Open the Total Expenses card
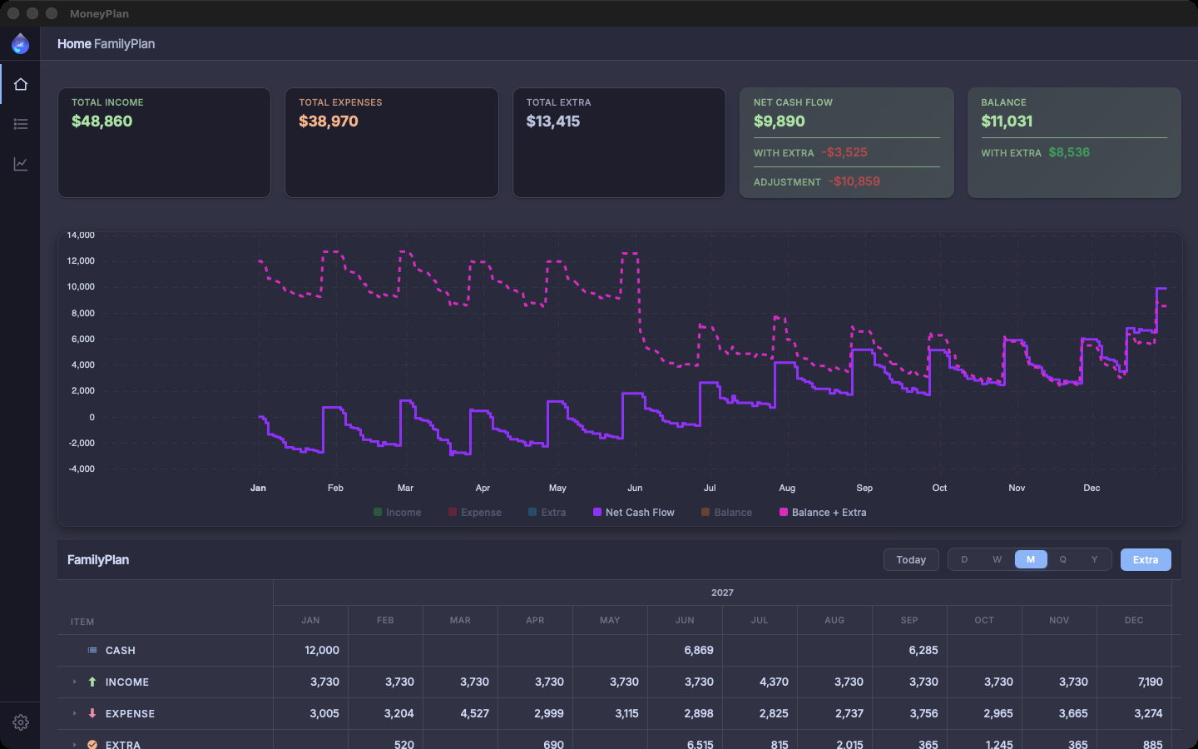This screenshot has width=1198, height=749. 392,143
